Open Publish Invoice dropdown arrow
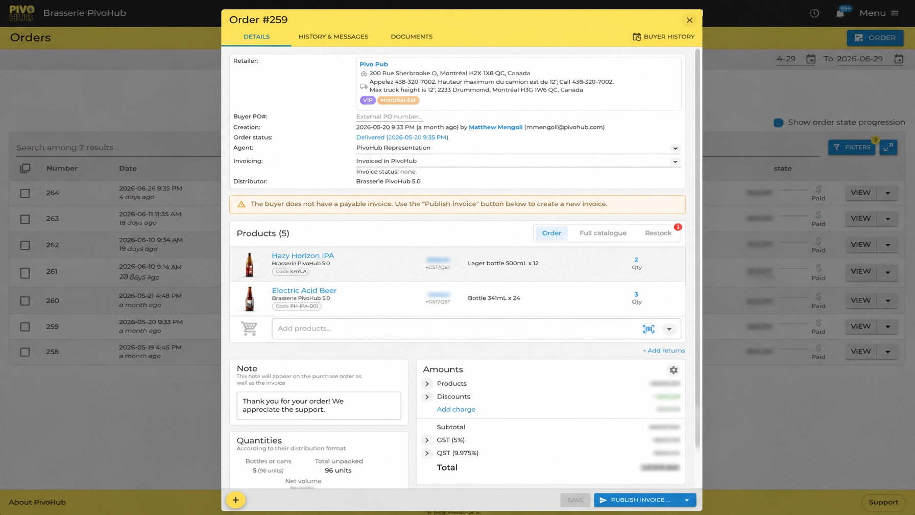Viewport: 915px width, 515px height. click(x=687, y=500)
